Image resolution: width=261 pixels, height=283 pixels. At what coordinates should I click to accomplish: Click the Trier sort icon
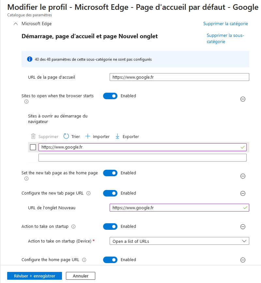coord(66,136)
